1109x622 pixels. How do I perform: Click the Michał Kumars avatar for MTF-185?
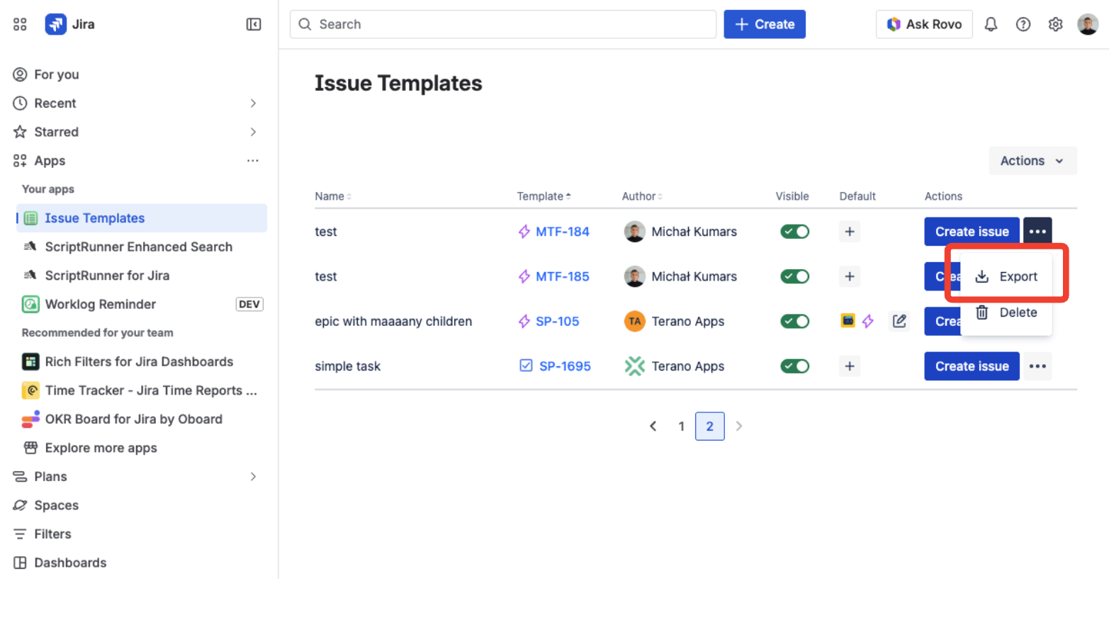(634, 276)
